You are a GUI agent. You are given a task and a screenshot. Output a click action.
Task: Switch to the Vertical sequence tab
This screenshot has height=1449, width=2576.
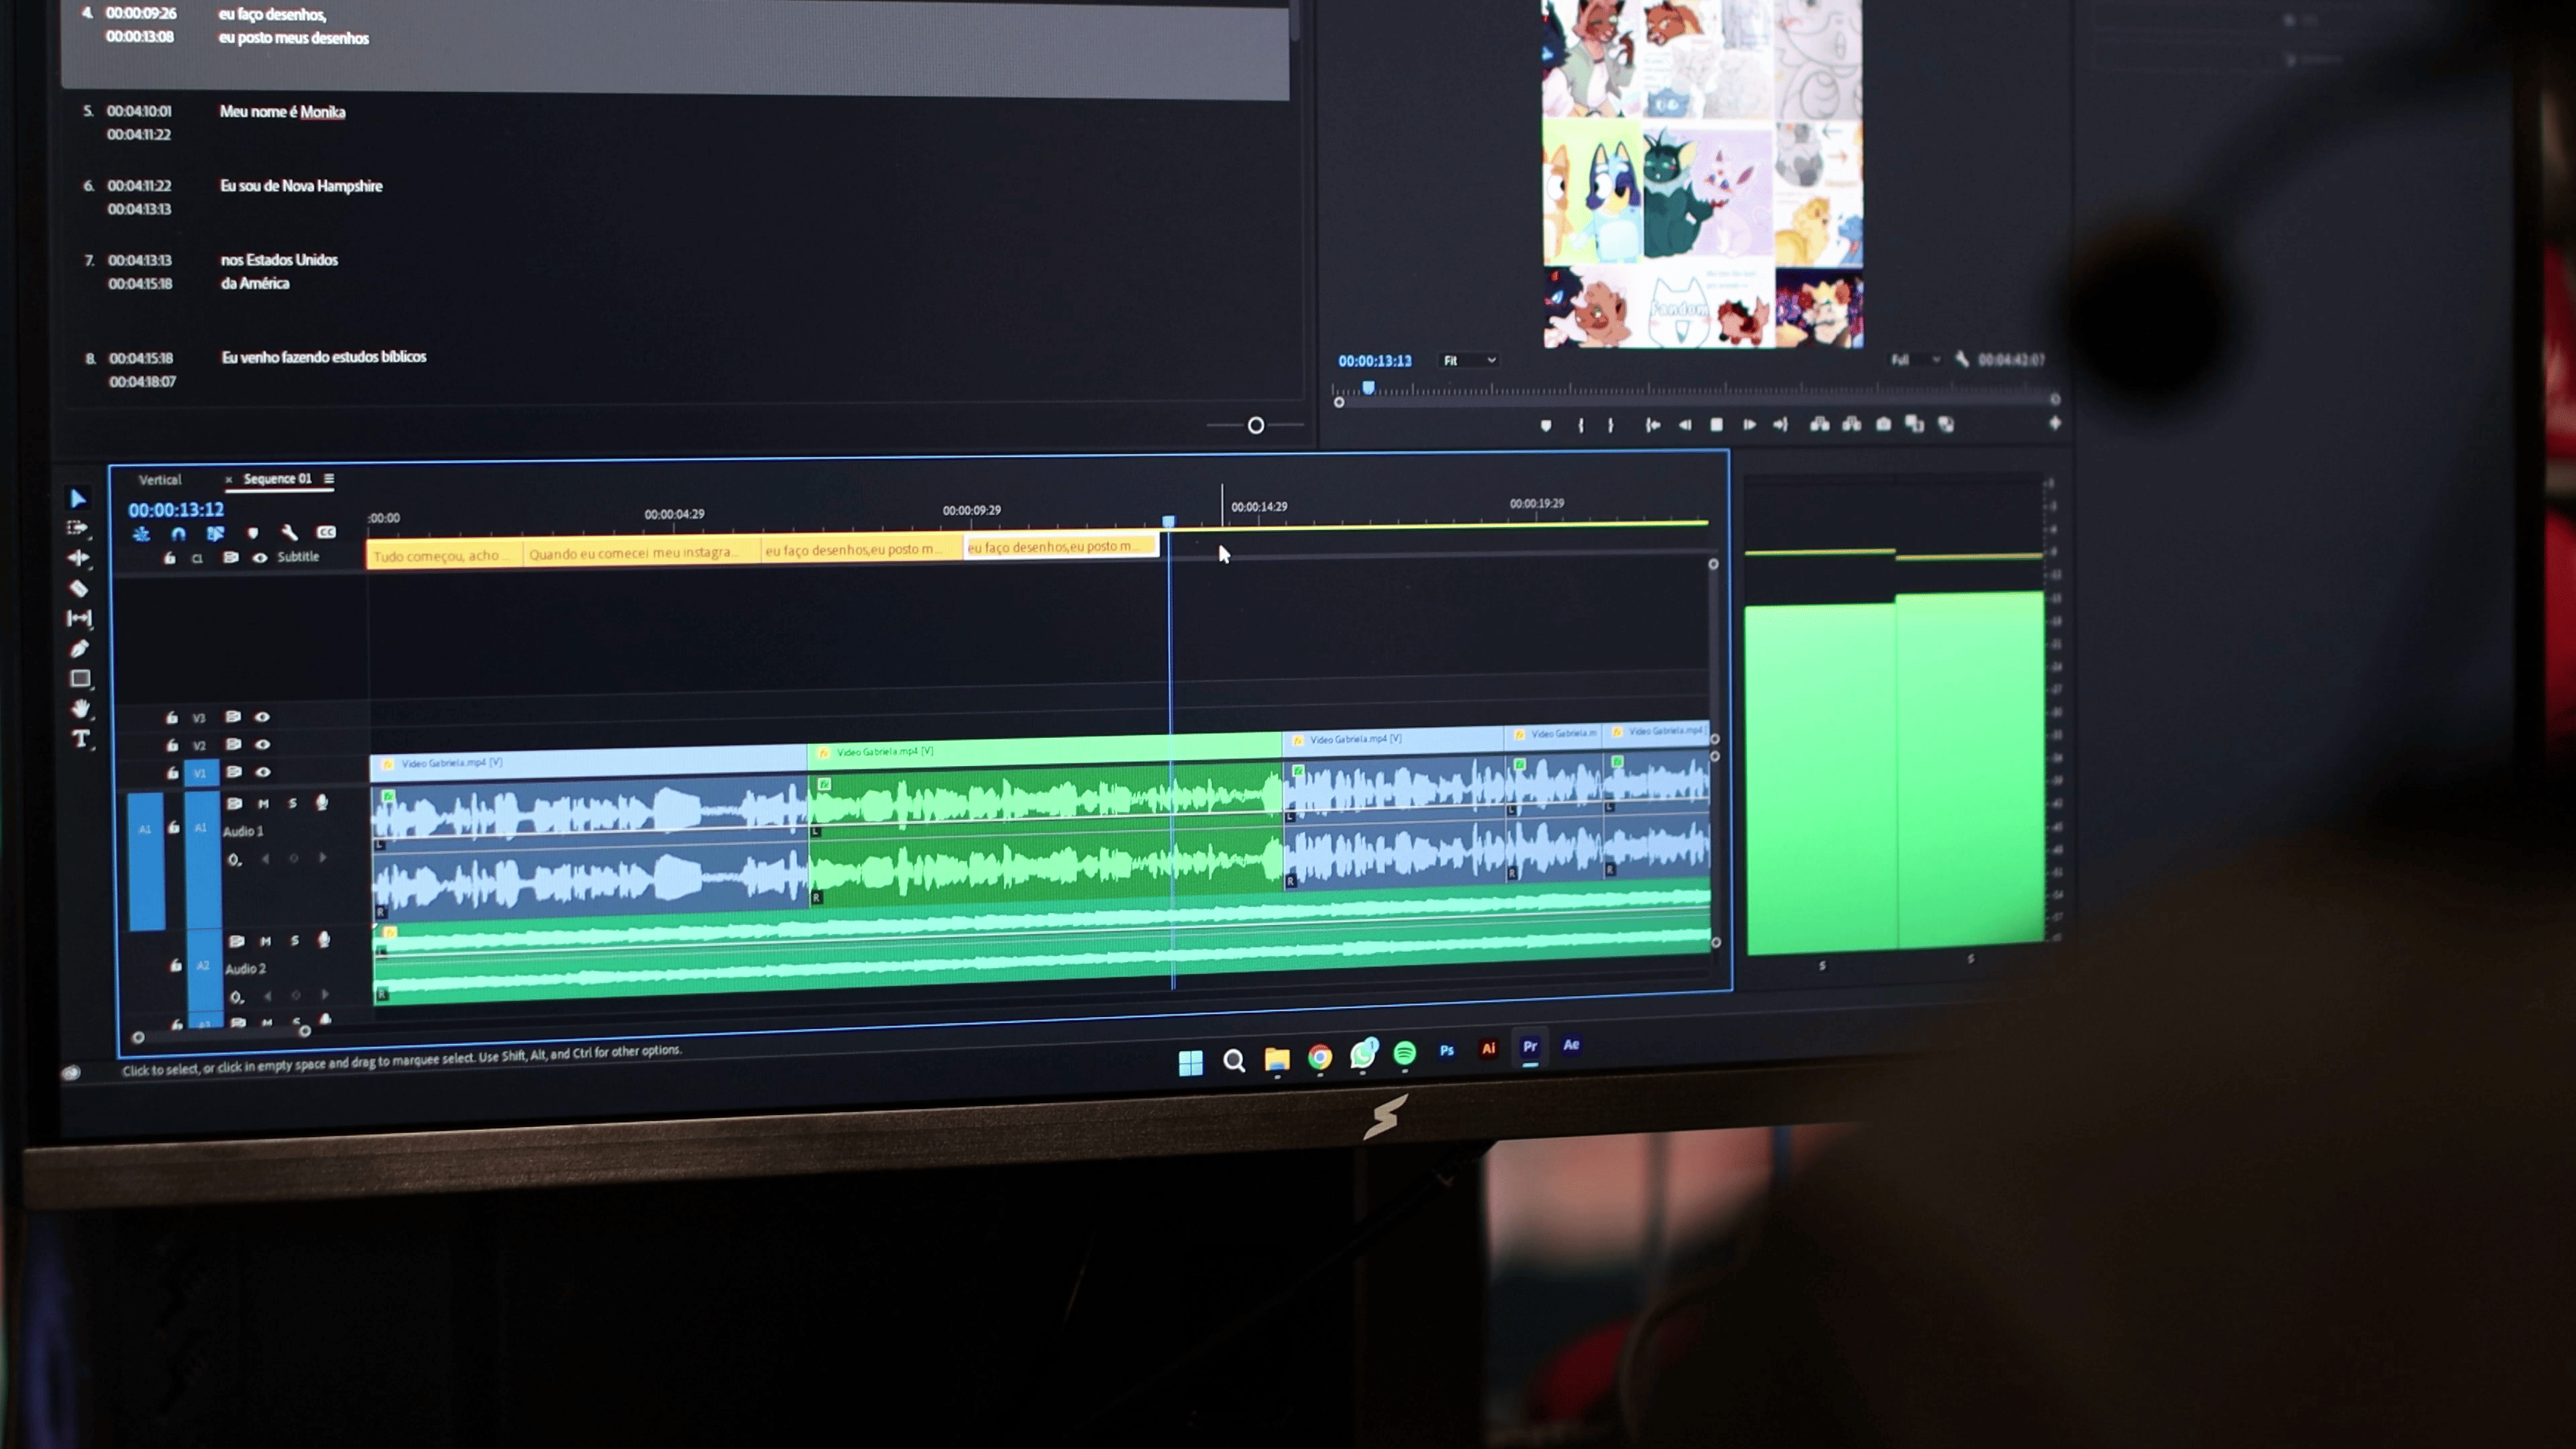tap(160, 480)
